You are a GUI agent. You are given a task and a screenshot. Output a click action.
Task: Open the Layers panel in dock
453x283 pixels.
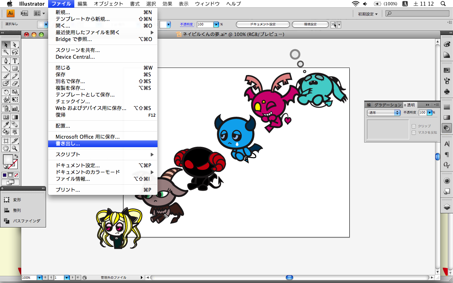point(447,207)
